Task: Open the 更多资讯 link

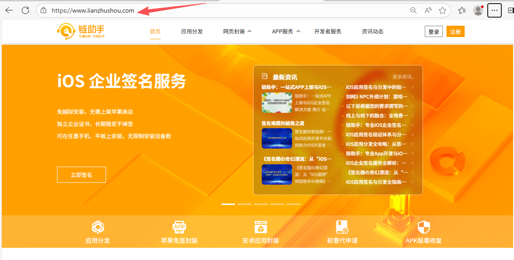Action: coord(403,77)
